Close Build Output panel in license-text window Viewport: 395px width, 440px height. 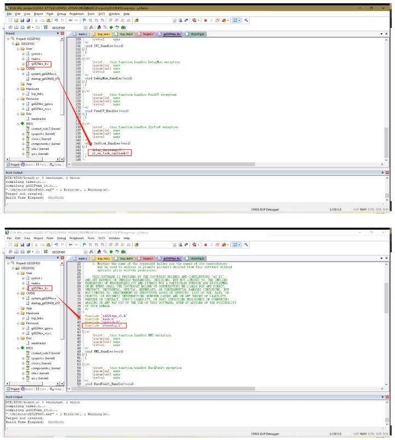[387, 397]
